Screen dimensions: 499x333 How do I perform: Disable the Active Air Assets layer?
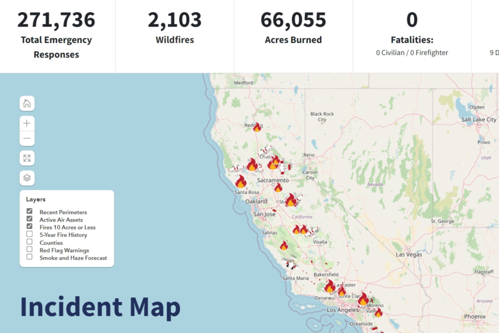pos(29,219)
